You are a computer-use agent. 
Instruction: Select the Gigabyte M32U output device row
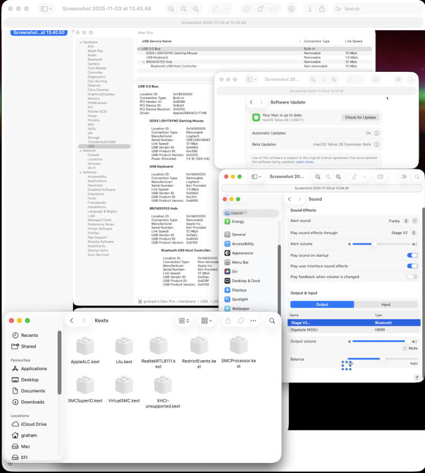354,330
